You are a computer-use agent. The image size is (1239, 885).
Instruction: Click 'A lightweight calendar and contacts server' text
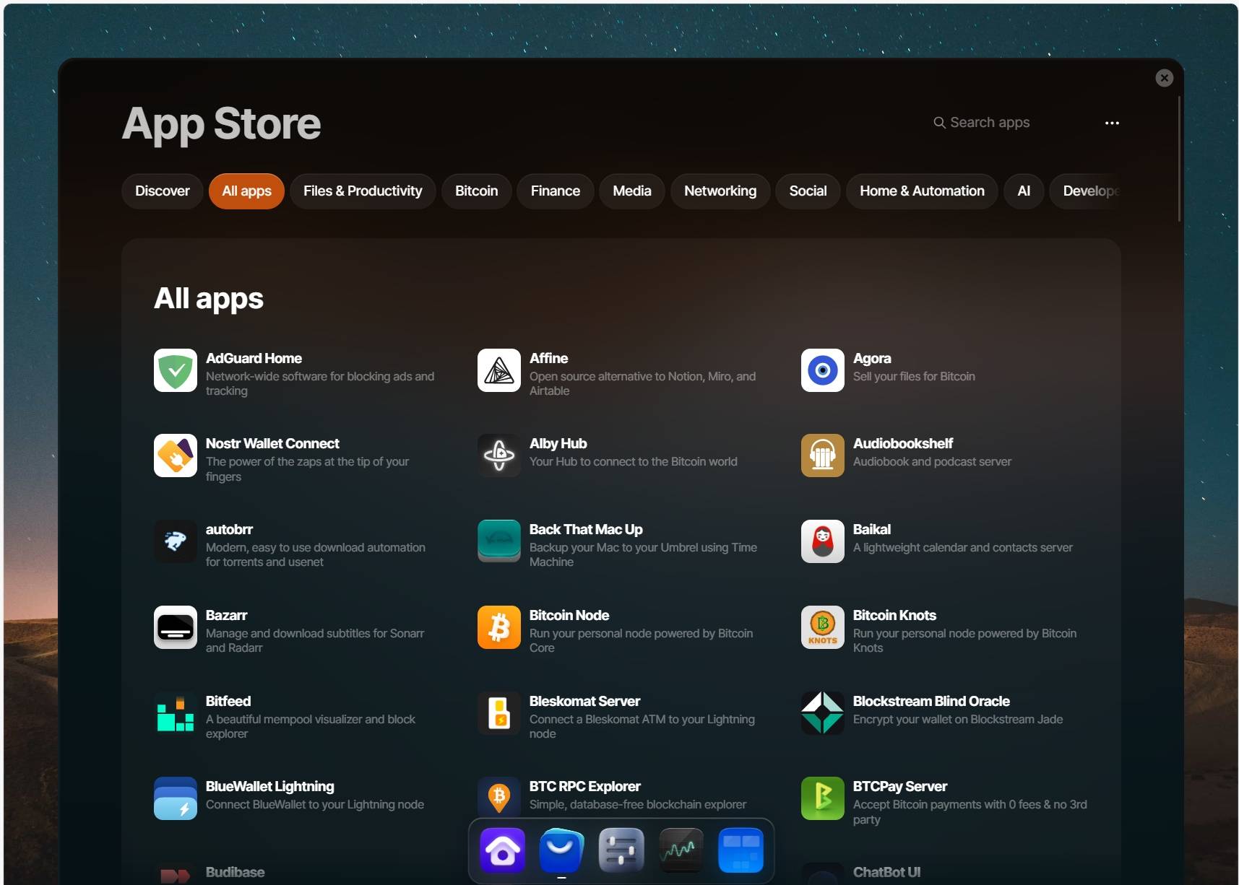coord(962,547)
